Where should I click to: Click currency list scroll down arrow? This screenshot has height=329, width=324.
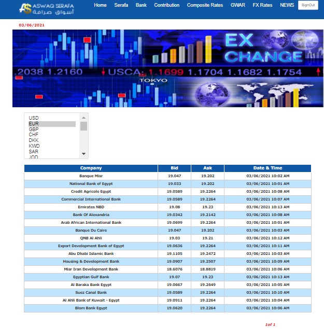coord(83,154)
